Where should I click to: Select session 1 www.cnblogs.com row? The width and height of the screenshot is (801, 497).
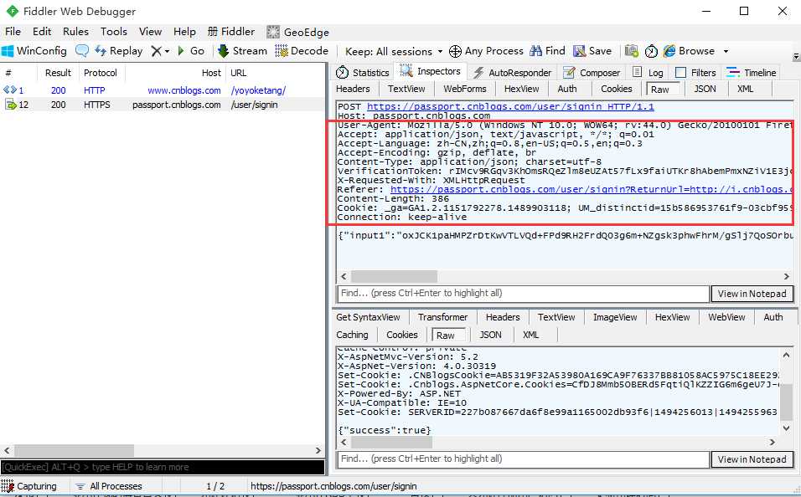163,90
